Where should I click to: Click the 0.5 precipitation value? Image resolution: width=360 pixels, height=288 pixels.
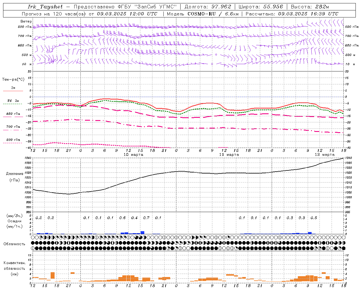tap(314, 218)
